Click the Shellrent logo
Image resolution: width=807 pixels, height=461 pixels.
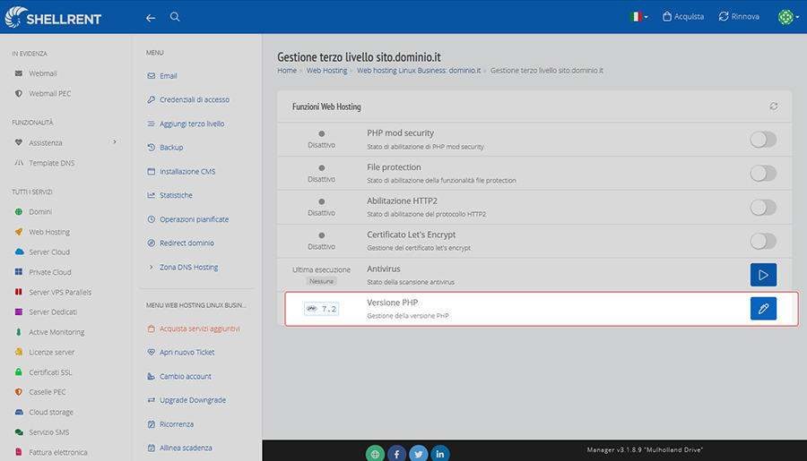click(x=53, y=18)
